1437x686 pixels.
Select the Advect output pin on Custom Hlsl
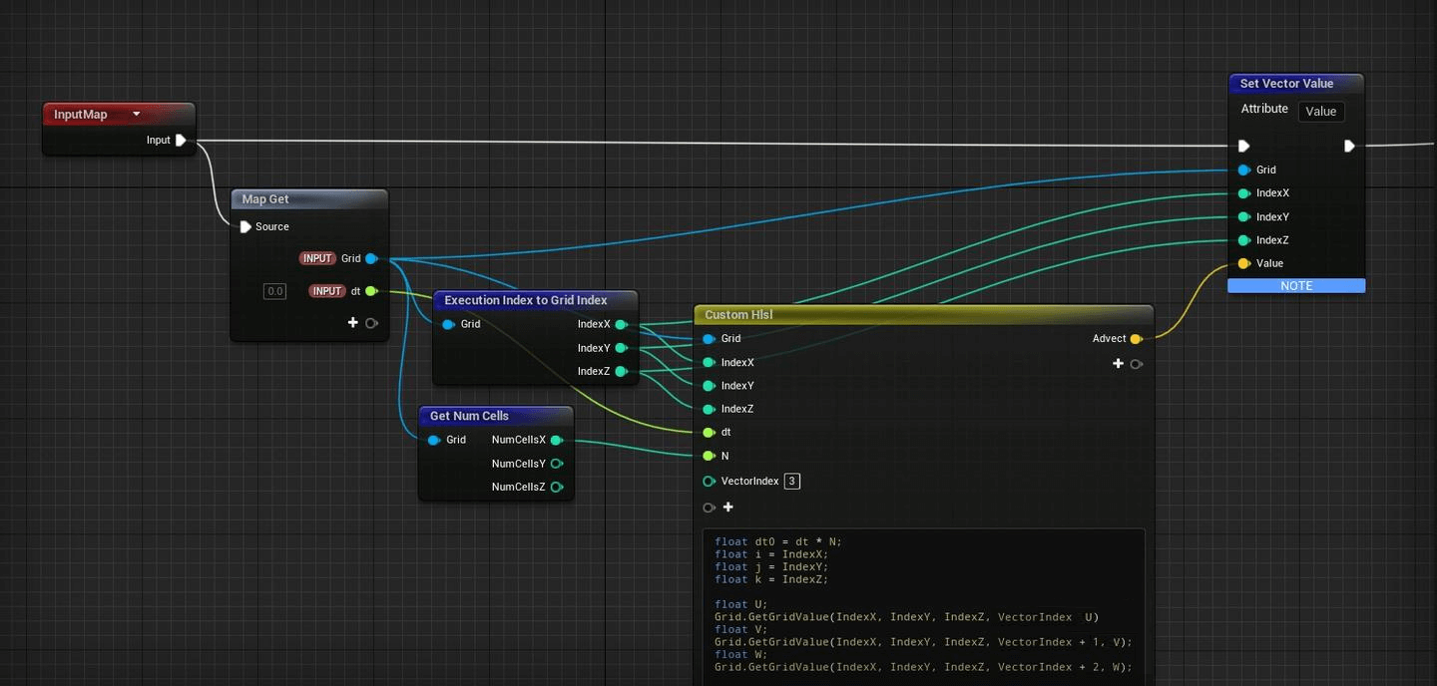click(1136, 339)
